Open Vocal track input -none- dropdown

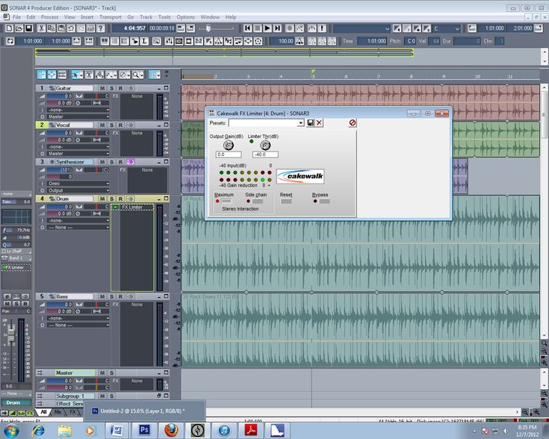(x=78, y=147)
